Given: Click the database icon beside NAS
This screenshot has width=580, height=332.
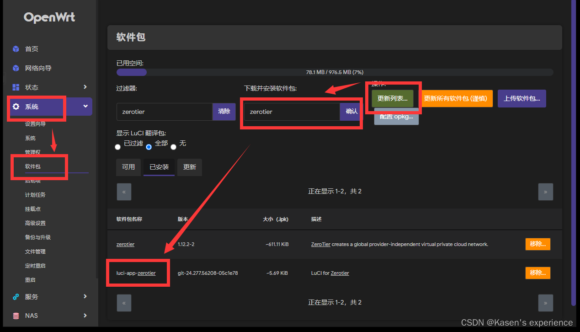Looking at the screenshot, I should pyautogui.click(x=16, y=316).
